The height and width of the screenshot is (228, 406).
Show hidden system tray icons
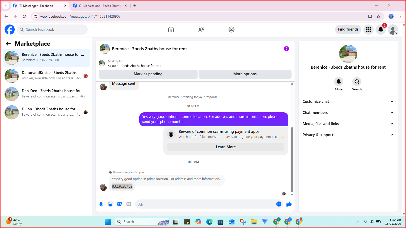[358, 222]
